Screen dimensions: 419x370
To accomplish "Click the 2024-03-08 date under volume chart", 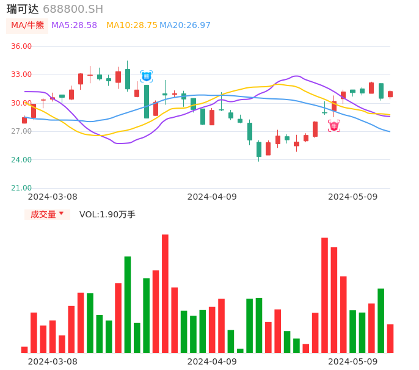I will pos(53,361).
